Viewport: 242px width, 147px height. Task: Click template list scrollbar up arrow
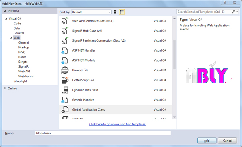point(174,18)
